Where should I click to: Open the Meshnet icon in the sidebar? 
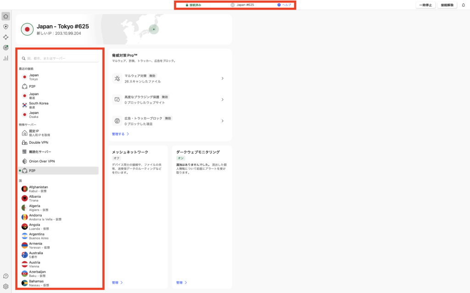pos(6,37)
